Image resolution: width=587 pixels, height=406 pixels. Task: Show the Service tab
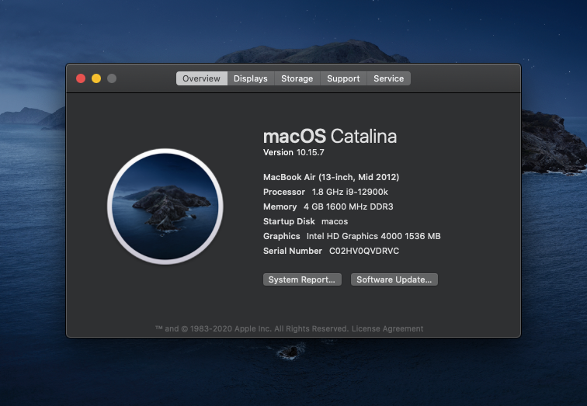(x=388, y=78)
